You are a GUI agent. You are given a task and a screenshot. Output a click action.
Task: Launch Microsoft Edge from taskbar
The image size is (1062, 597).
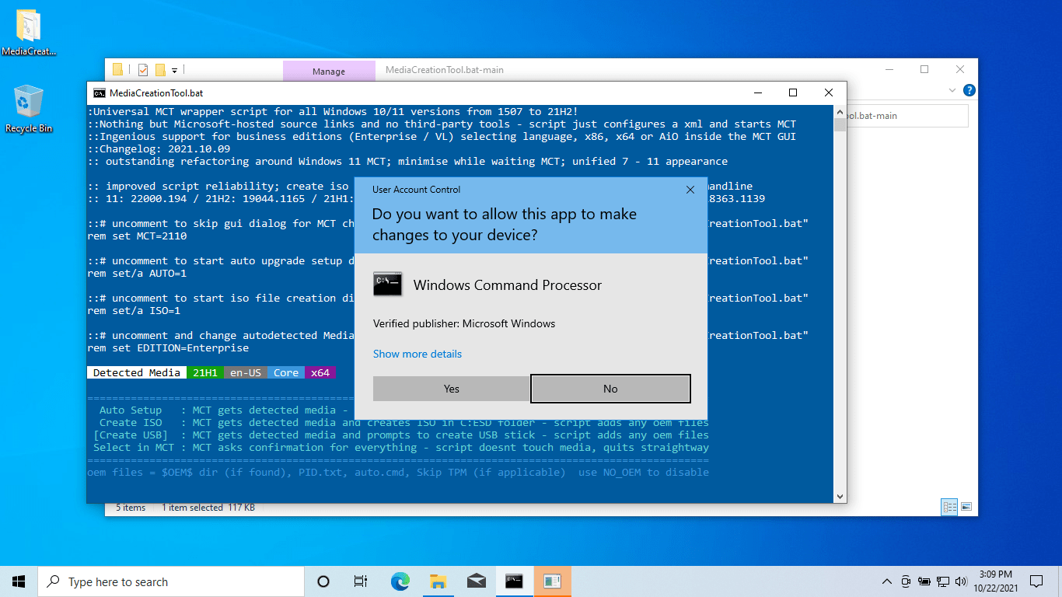400,581
